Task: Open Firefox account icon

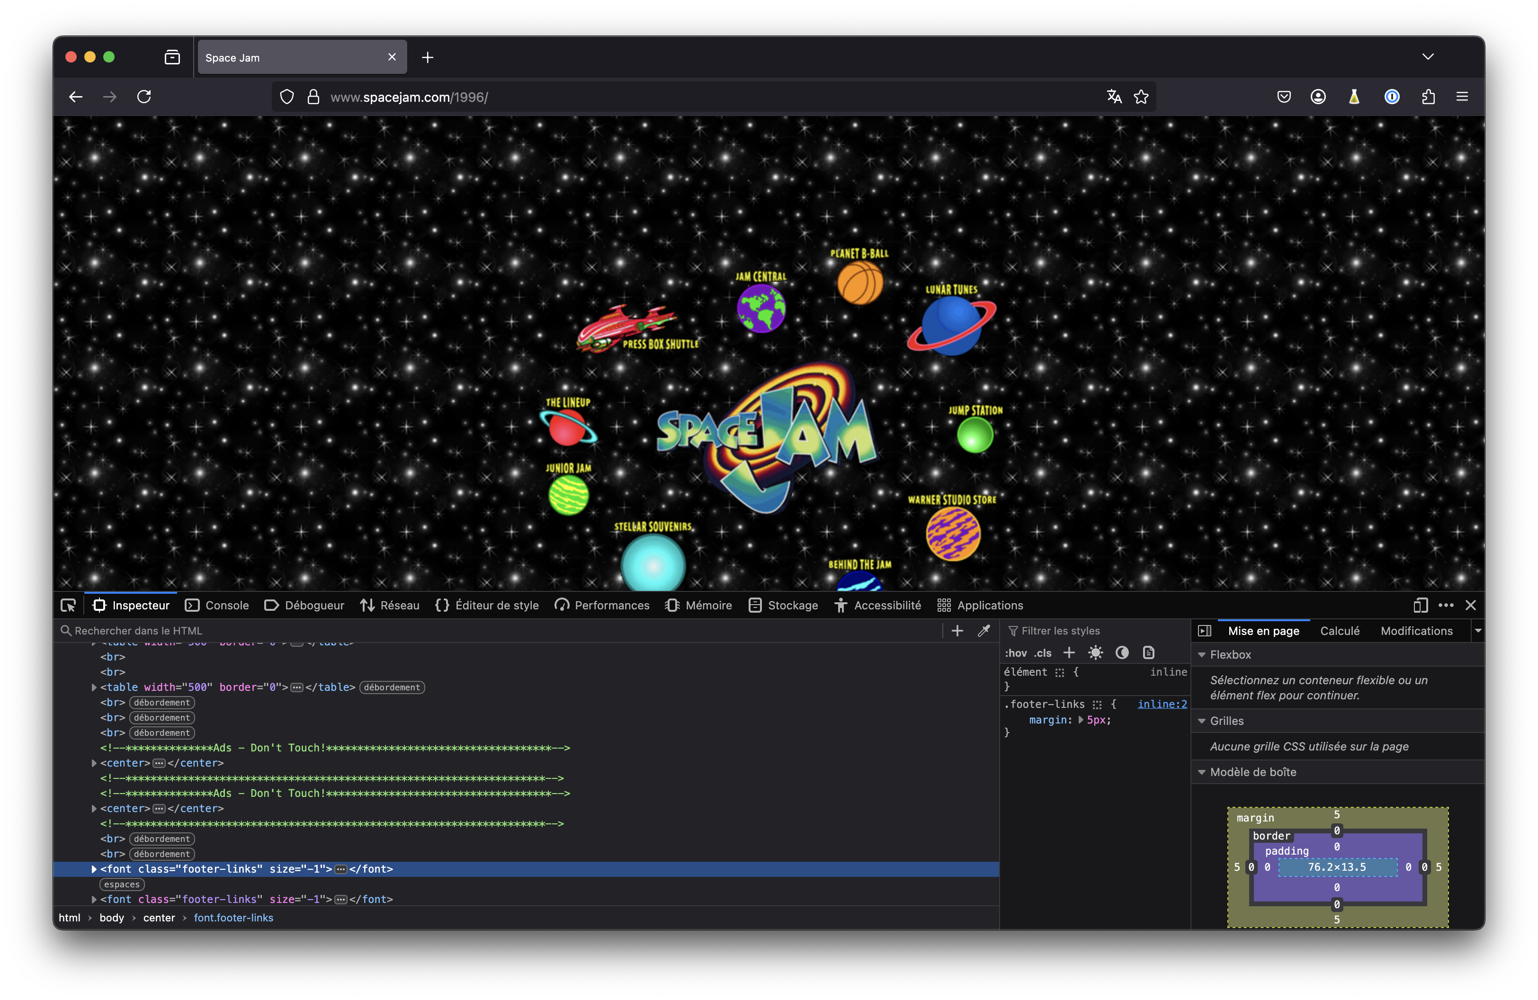Action: 1318,97
